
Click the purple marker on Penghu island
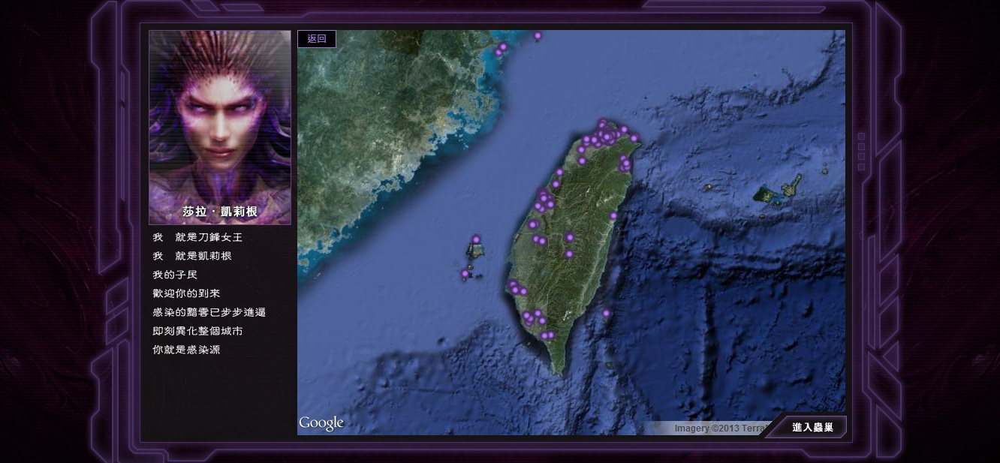[x=475, y=239]
